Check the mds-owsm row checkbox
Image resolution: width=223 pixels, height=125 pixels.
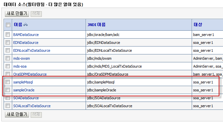(x=8, y=58)
